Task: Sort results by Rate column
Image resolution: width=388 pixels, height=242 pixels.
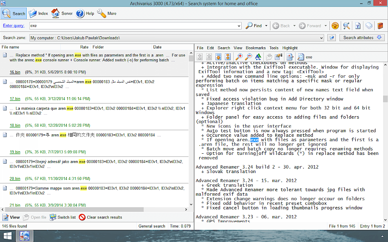Action: pos(76,47)
